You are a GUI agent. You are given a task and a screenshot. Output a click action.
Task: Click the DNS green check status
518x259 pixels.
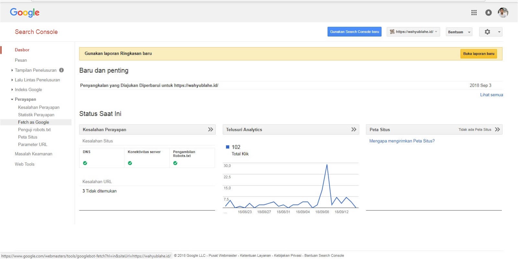click(x=85, y=163)
